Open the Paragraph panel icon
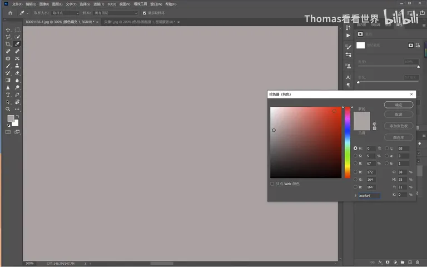This screenshot has height=267, width=427. 348,85
